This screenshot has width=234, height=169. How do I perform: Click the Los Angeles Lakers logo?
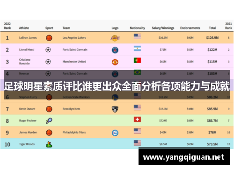[115, 38]
